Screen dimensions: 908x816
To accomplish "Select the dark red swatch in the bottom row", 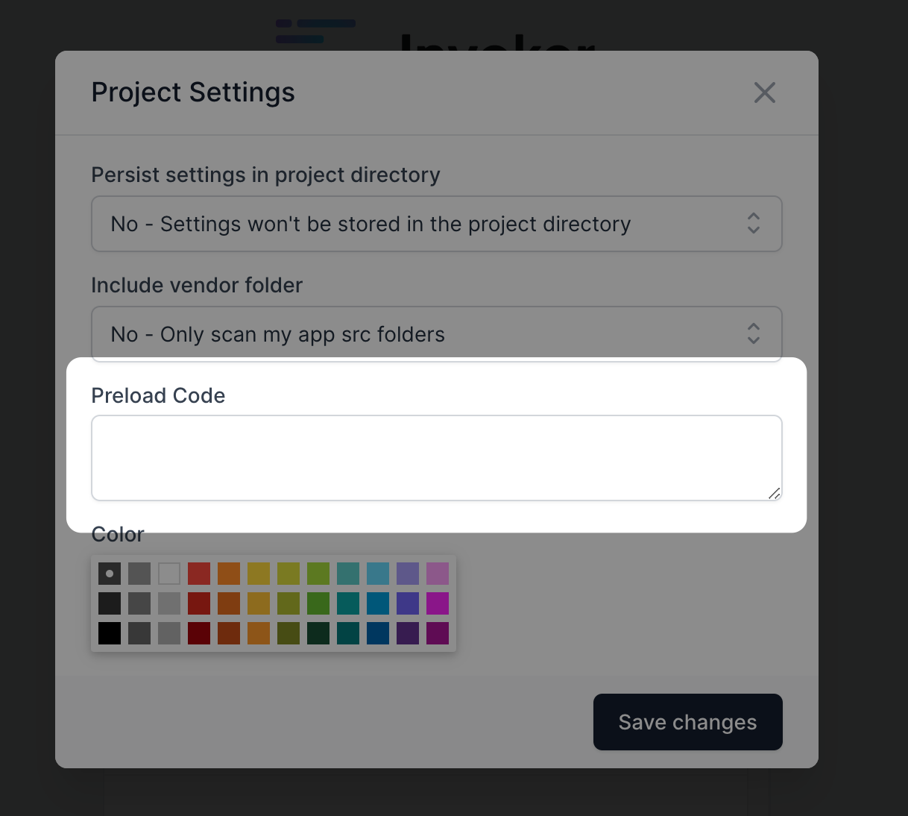I will (x=199, y=633).
